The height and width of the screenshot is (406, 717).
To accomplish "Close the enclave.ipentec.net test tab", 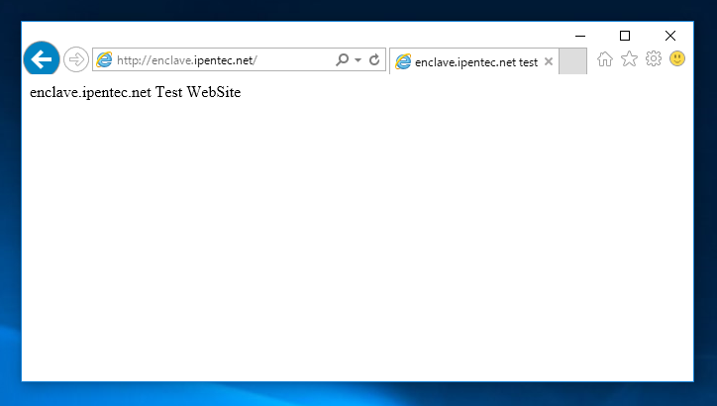I will tap(549, 61).
